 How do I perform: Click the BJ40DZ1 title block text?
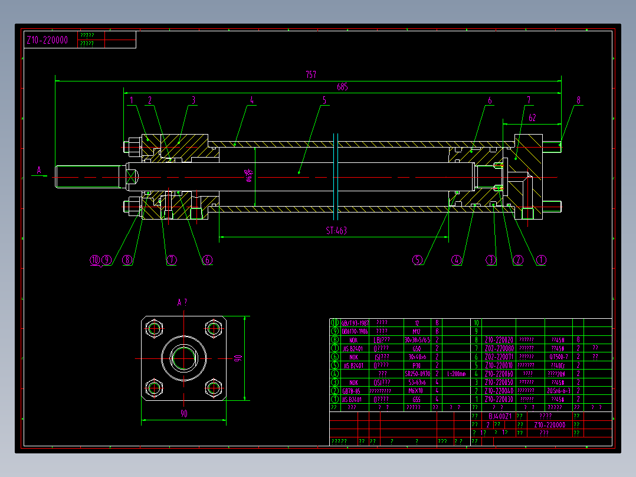500,416
